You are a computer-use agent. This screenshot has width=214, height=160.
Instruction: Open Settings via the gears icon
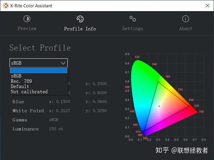[x=132, y=19]
